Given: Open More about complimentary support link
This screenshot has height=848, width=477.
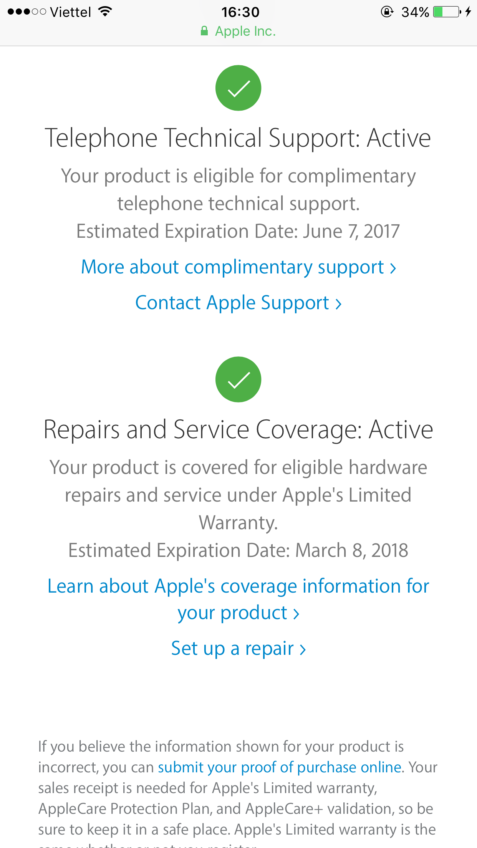Looking at the screenshot, I should point(238,267).
